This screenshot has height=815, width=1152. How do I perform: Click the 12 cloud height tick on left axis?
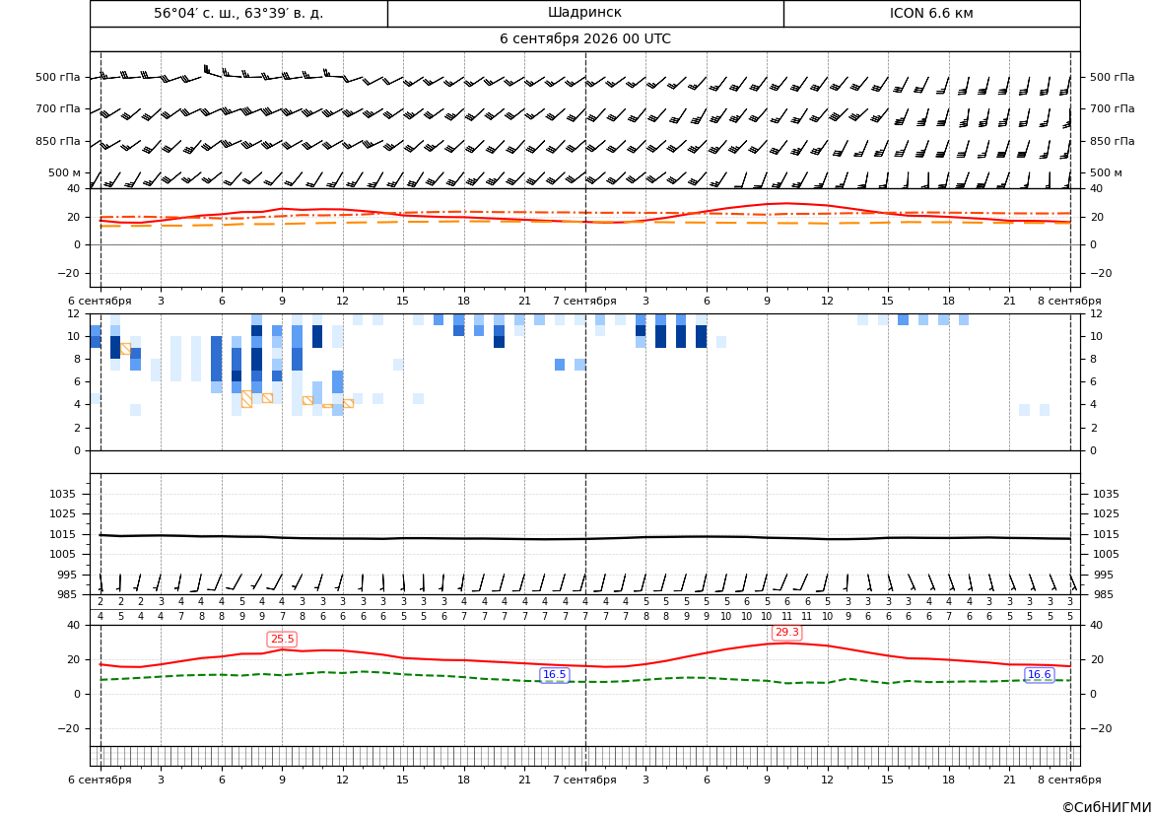click(x=74, y=313)
